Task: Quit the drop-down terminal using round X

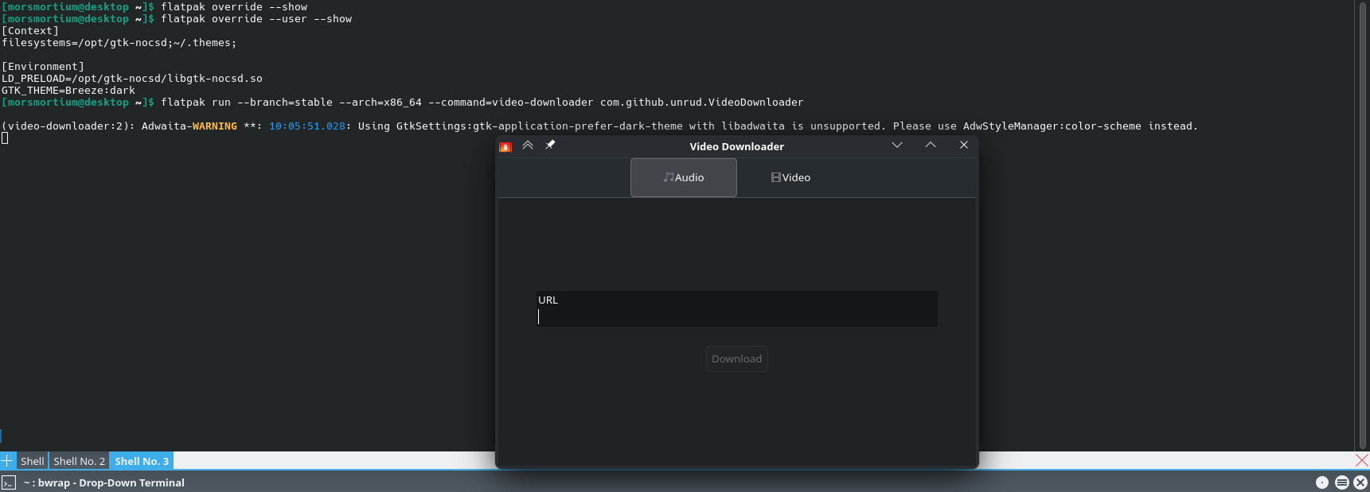Action: point(1360,482)
